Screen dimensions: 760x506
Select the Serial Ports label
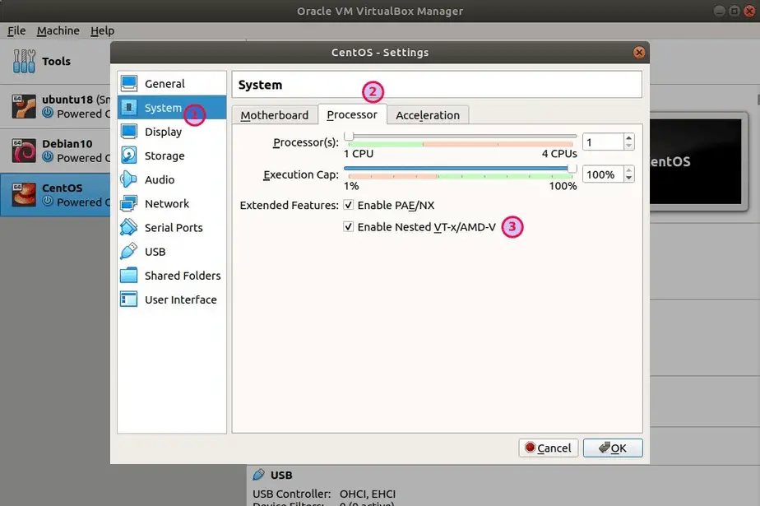point(174,227)
